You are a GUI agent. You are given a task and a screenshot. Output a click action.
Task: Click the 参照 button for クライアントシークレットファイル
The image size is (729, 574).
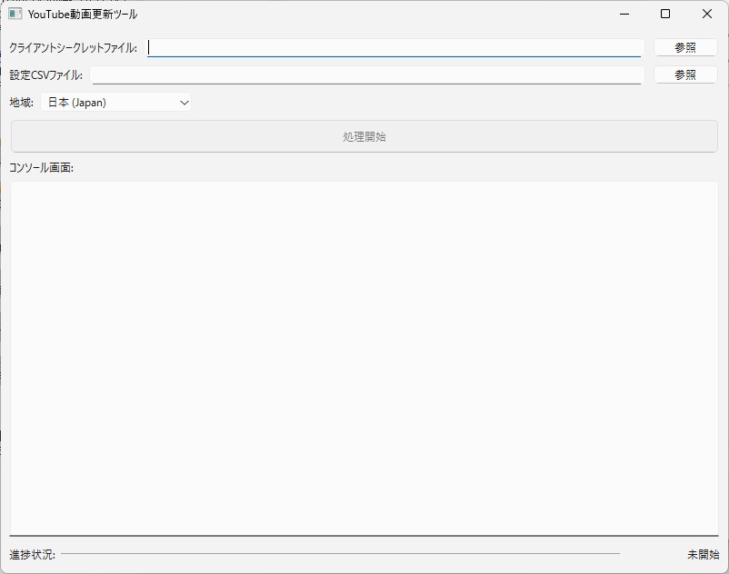click(685, 47)
